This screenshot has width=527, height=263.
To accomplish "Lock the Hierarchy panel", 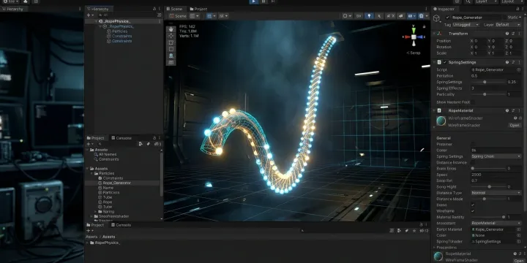I will point(154,9).
